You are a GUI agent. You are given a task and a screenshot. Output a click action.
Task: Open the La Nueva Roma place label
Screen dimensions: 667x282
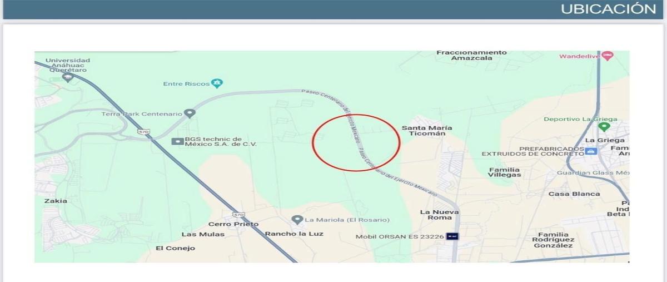click(439, 215)
